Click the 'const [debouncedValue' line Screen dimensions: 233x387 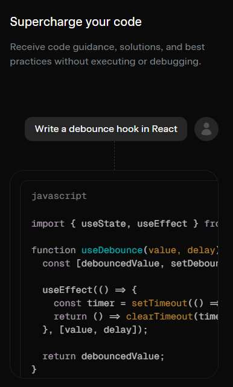coord(130,263)
